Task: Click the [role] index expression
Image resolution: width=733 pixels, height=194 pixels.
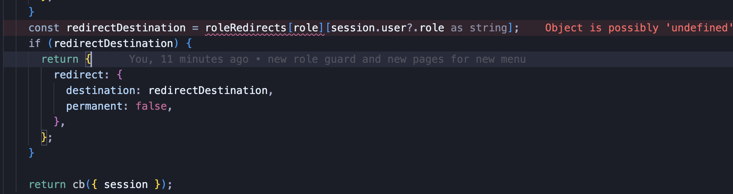Action: pyautogui.click(x=306, y=28)
